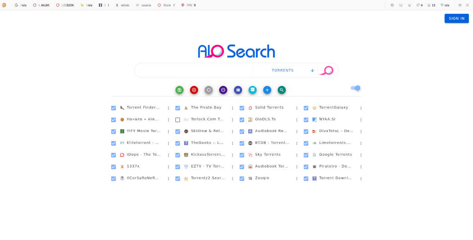473x240 pixels.
Task: Click the purple minus circle icon
Action: [x=223, y=90]
